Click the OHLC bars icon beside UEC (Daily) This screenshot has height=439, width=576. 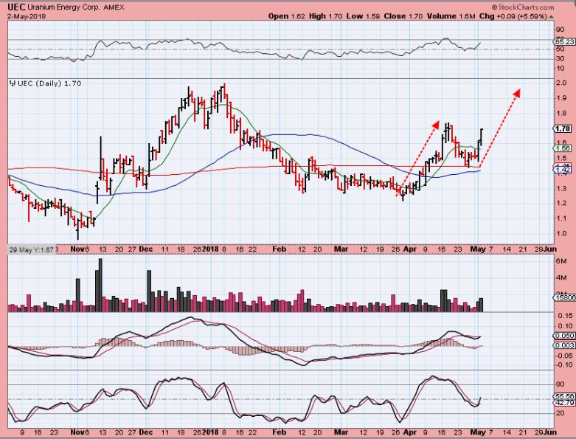coord(13,83)
